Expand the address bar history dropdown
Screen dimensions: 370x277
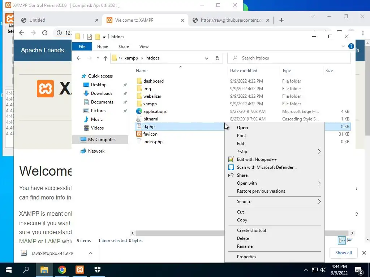click(207, 58)
